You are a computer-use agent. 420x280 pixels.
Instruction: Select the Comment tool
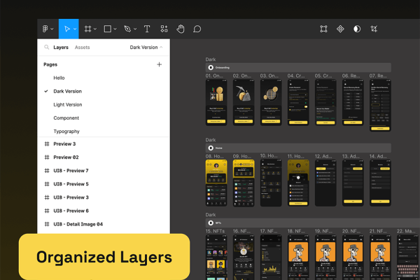197,29
